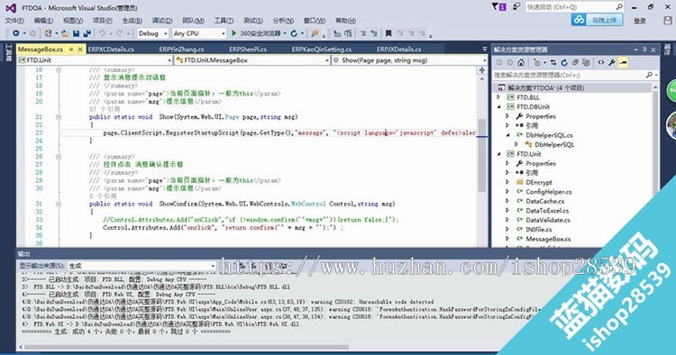Viewport: 676px width, 355px height.
Task: Click Solution Explorer pending changes filter icon
Action: [537, 63]
